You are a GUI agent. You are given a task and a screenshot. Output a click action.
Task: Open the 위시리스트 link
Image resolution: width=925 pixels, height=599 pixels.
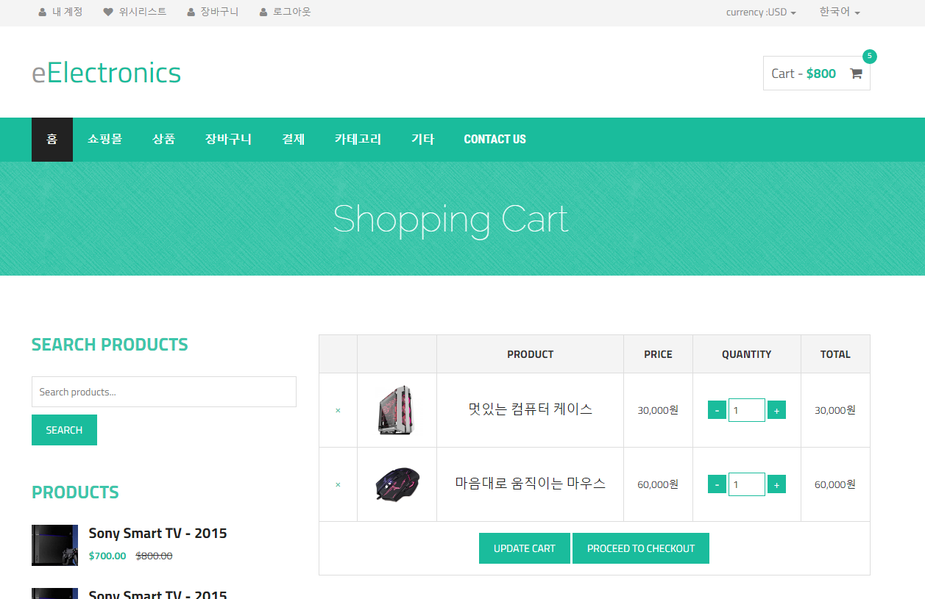(x=143, y=12)
